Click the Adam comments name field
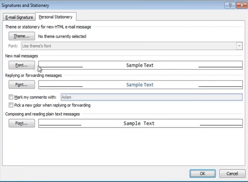248x182 pixels. [151, 97]
